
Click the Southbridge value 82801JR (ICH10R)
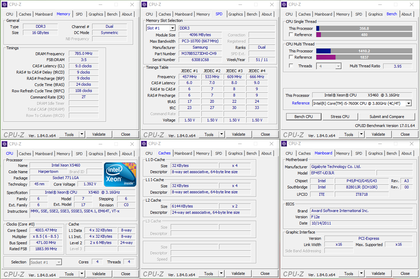(x=362, y=187)
